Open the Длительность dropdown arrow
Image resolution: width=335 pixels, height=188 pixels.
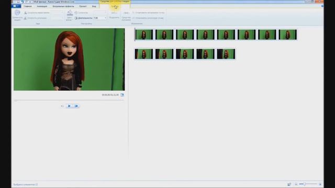point(105,18)
